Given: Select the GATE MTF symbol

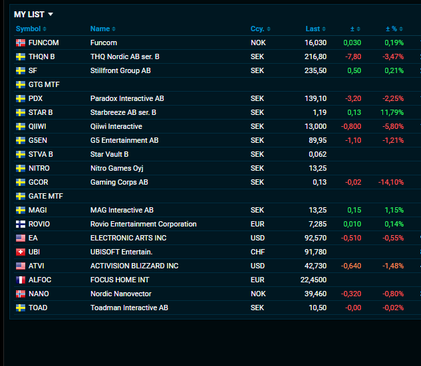Looking at the screenshot, I should point(46,196).
